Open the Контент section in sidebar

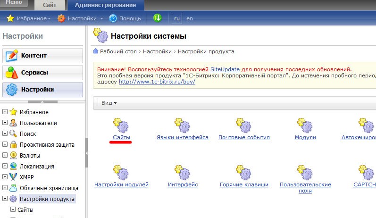point(42,56)
